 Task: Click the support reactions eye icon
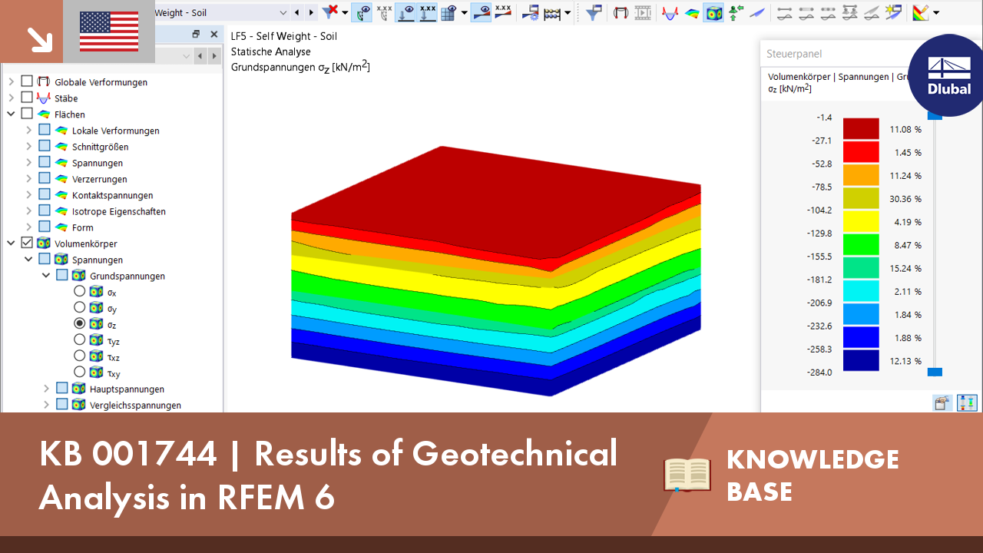tap(405, 12)
